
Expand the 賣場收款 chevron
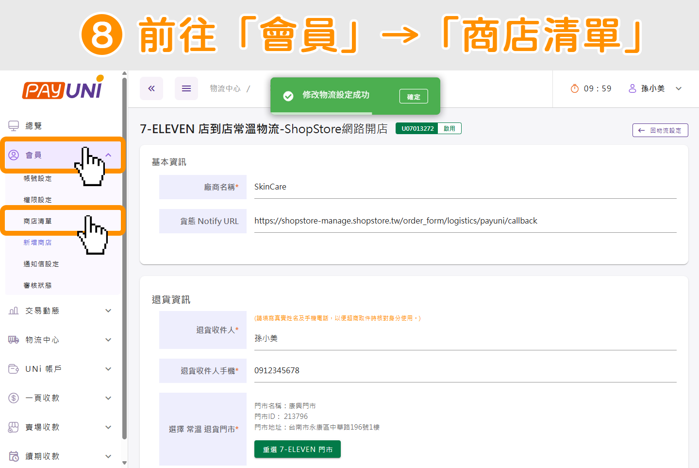point(108,427)
